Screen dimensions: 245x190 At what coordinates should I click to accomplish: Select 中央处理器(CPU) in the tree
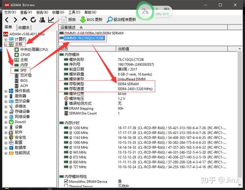[34, 50]
